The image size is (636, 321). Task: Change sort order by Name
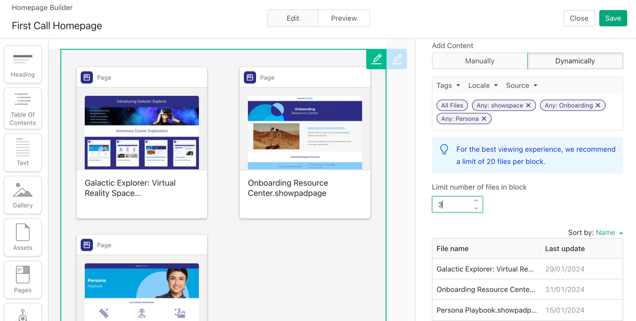(x=609, y=233)
